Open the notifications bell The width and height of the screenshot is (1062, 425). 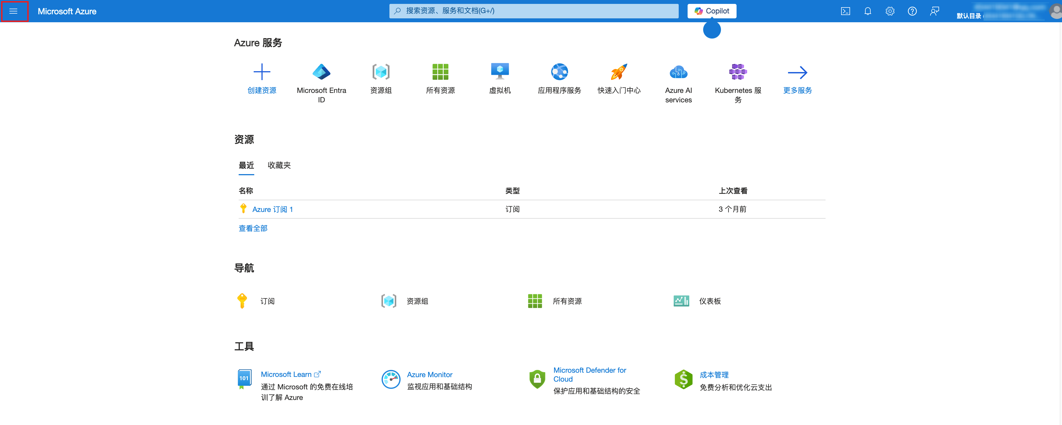point(867,11)
